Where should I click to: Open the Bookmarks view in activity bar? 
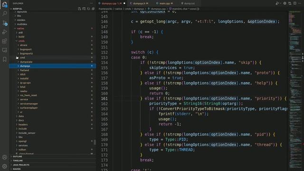(4, 59)
